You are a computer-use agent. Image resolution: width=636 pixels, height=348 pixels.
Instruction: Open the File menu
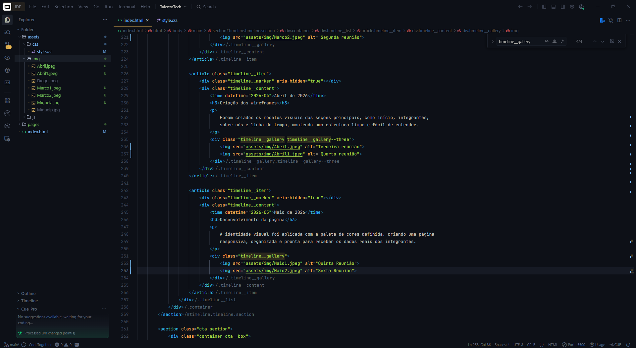(x=32, y=7)
